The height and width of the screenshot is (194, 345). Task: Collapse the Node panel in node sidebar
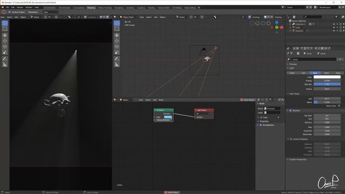click(x=261, y=103)
